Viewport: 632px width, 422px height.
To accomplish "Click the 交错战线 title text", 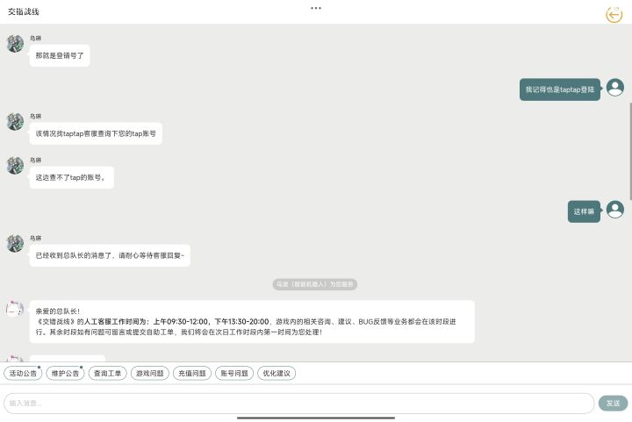I will click(24, 11).
